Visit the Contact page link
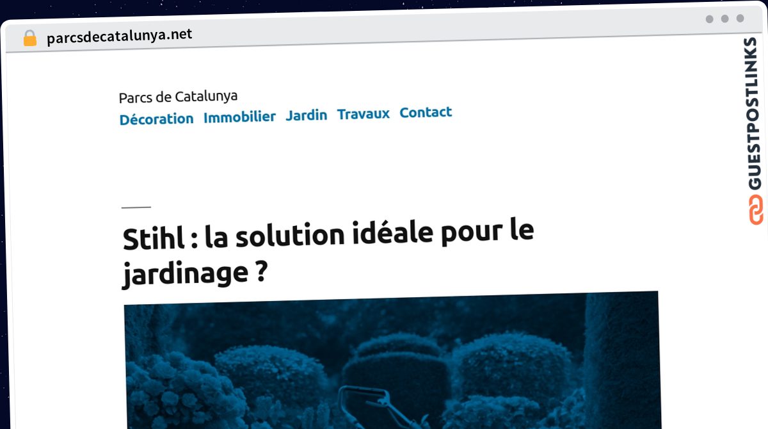The image size is (768, 429). tap(426, 113)
